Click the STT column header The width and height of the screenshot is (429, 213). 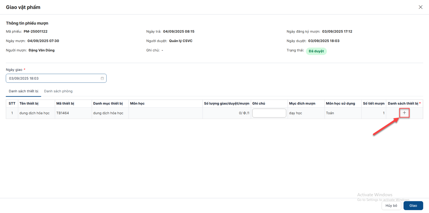pyautogui.click(x=12, y=104)
